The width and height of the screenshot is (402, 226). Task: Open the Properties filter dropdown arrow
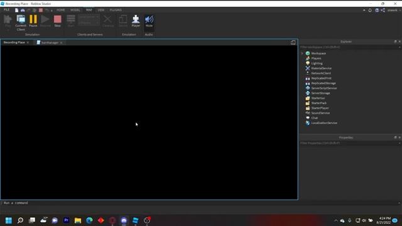point(399,143)
